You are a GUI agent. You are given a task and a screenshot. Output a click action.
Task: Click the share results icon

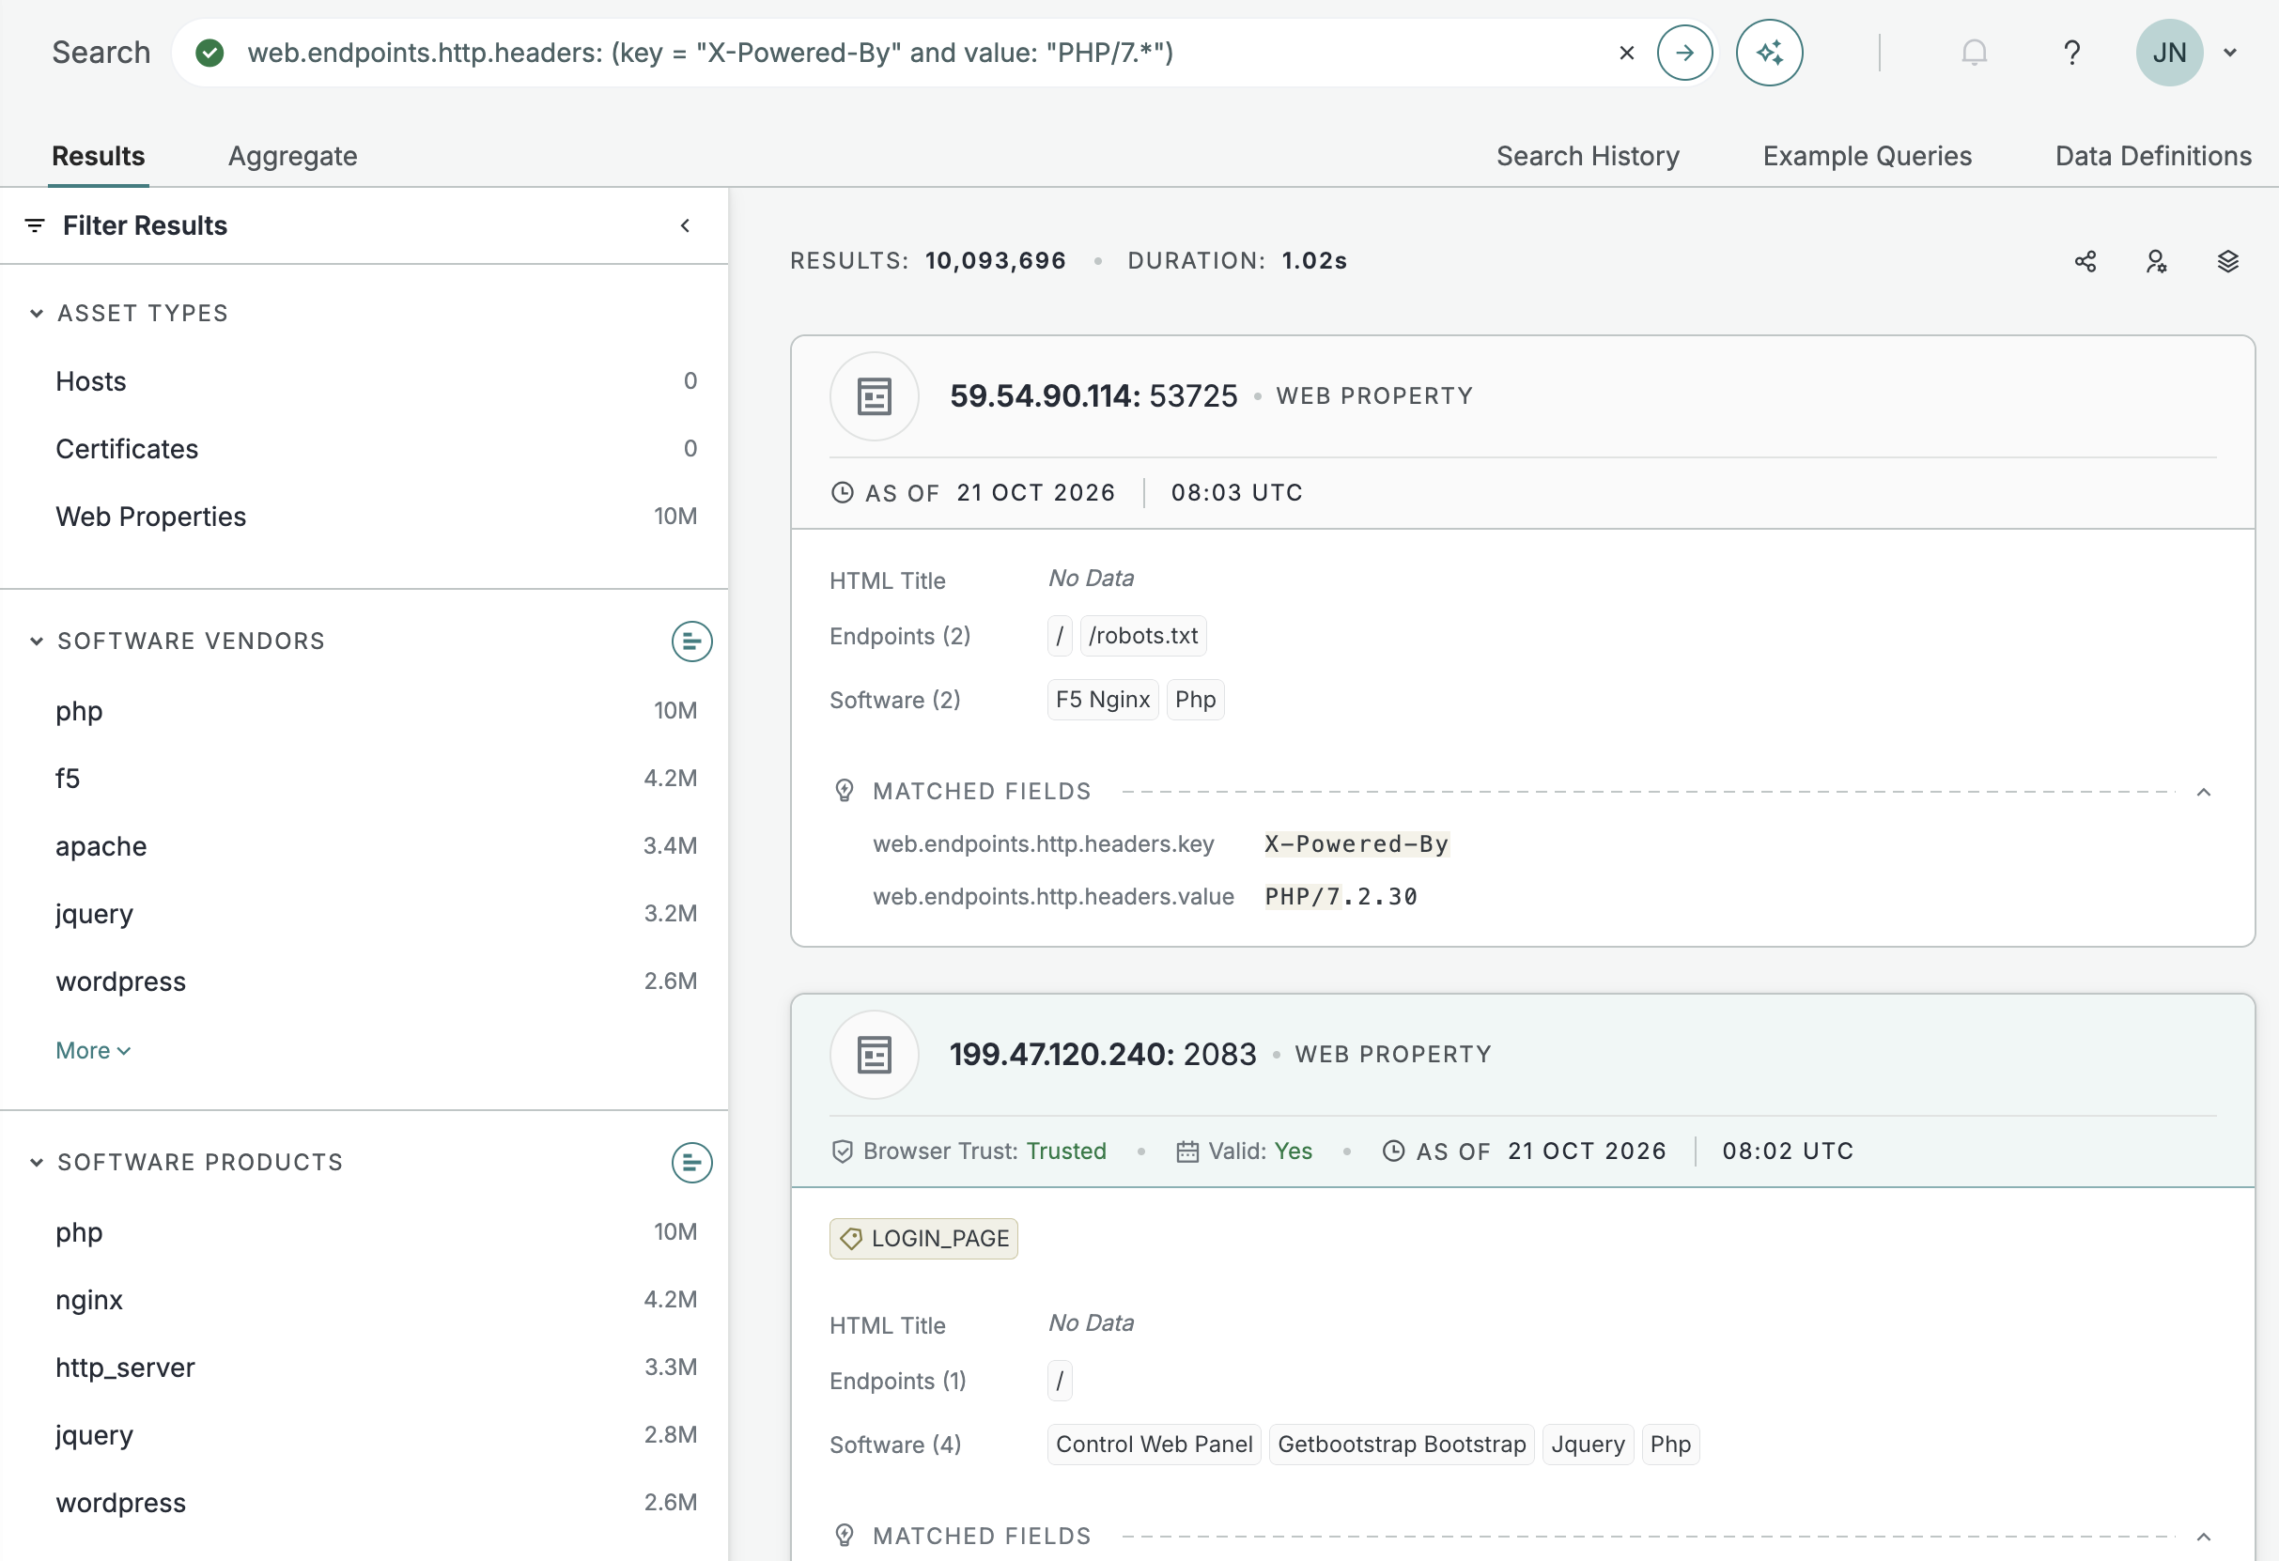2085,261
